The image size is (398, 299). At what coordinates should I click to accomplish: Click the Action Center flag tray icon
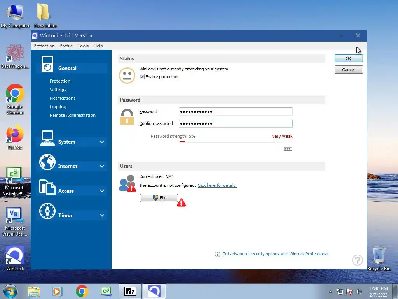click(x=349, y=292)
